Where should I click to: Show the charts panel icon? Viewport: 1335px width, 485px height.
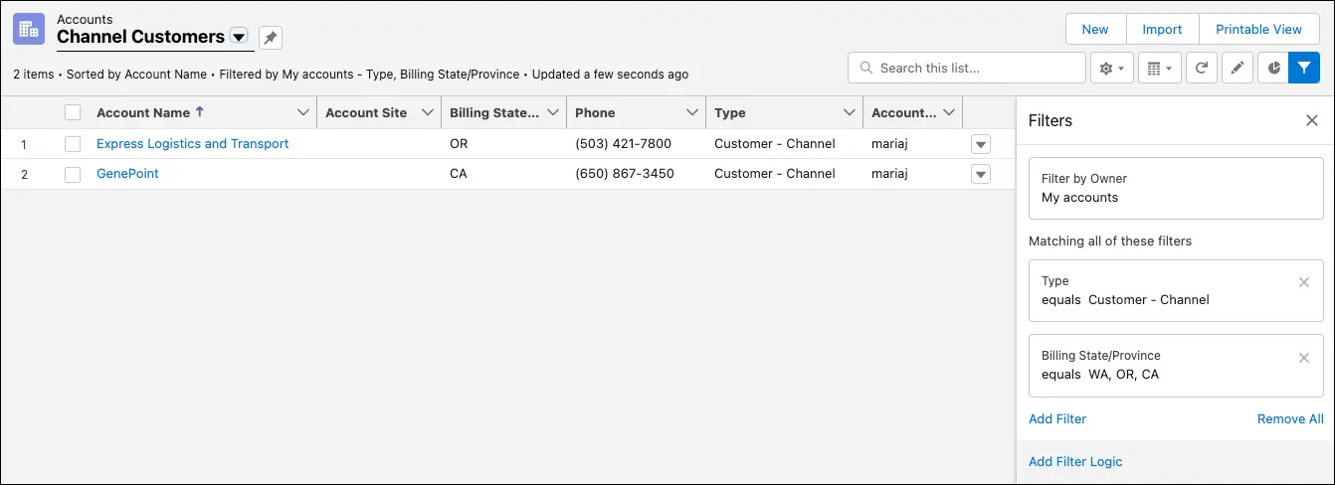1273,69
